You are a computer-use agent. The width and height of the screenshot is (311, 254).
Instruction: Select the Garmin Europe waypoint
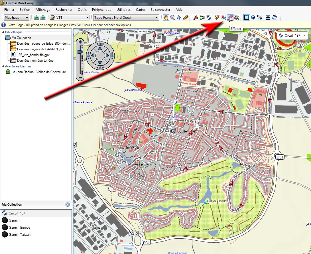36,228
